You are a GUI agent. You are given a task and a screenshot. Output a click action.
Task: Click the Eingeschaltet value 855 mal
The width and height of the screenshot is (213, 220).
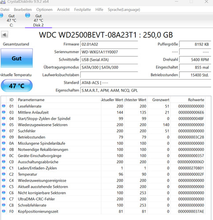tap(195, 67)
